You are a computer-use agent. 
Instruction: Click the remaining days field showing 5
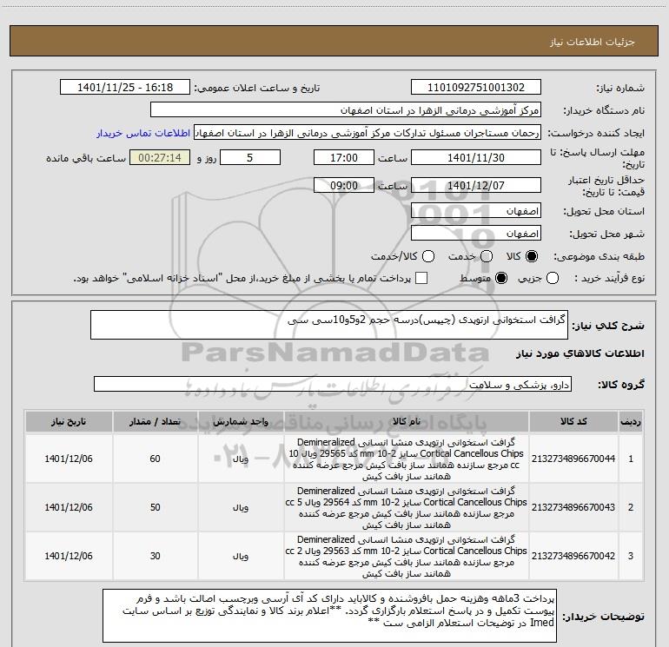pos(250,157)
